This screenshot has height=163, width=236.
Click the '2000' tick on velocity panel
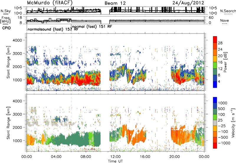[x=18, y=127]
